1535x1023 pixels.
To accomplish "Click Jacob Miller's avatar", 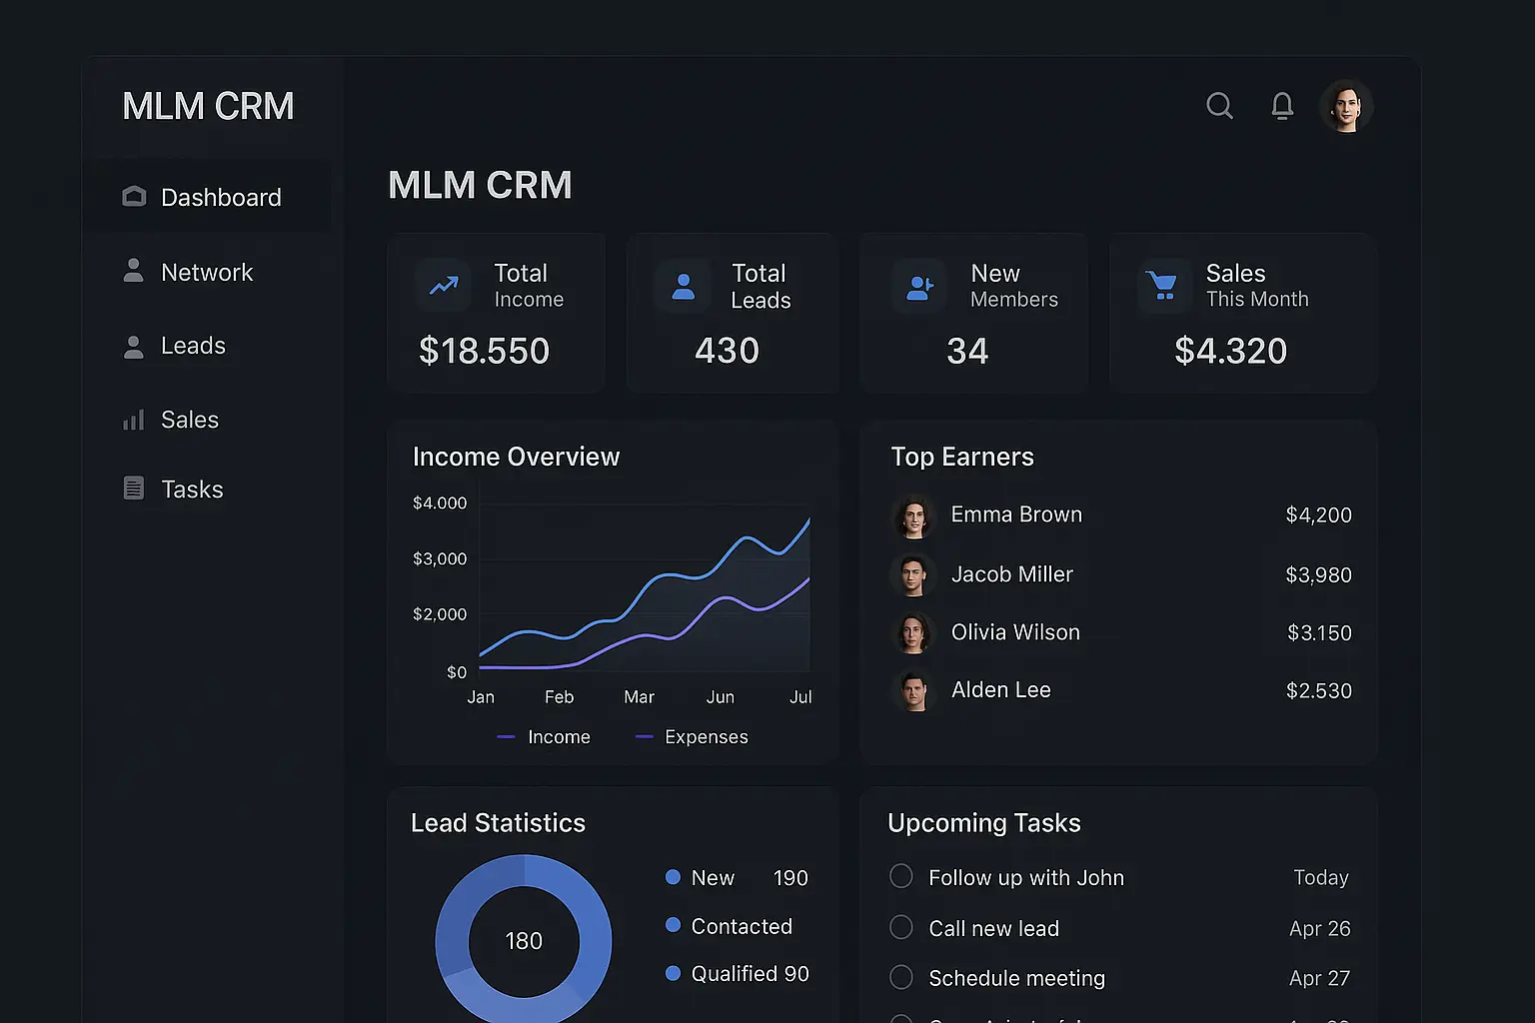I will coord(912,574).
